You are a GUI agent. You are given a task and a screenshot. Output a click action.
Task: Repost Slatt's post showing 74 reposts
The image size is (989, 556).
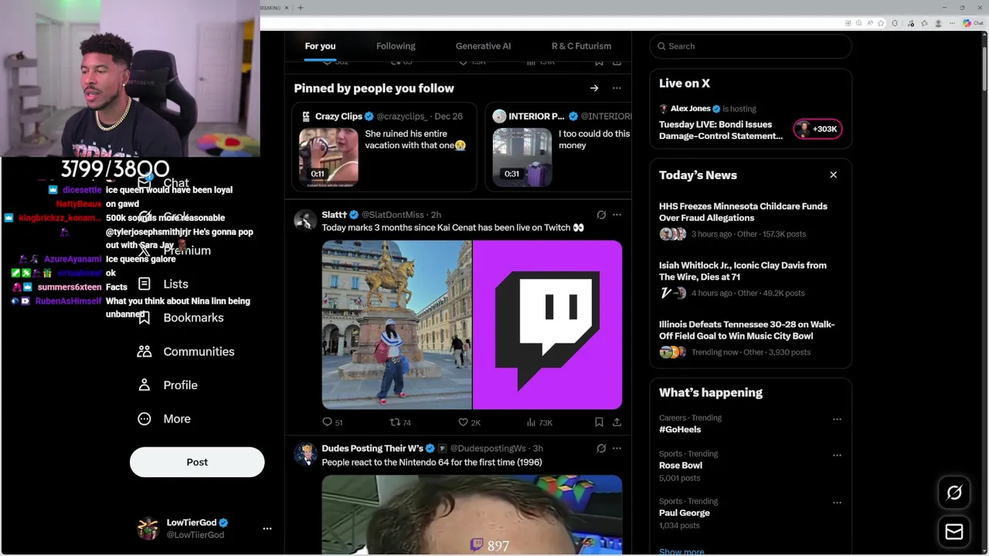point(400,422)
